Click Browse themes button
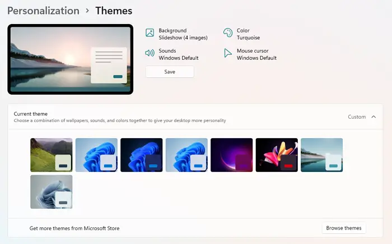The image size is (392, 244). tap(344, 228)
